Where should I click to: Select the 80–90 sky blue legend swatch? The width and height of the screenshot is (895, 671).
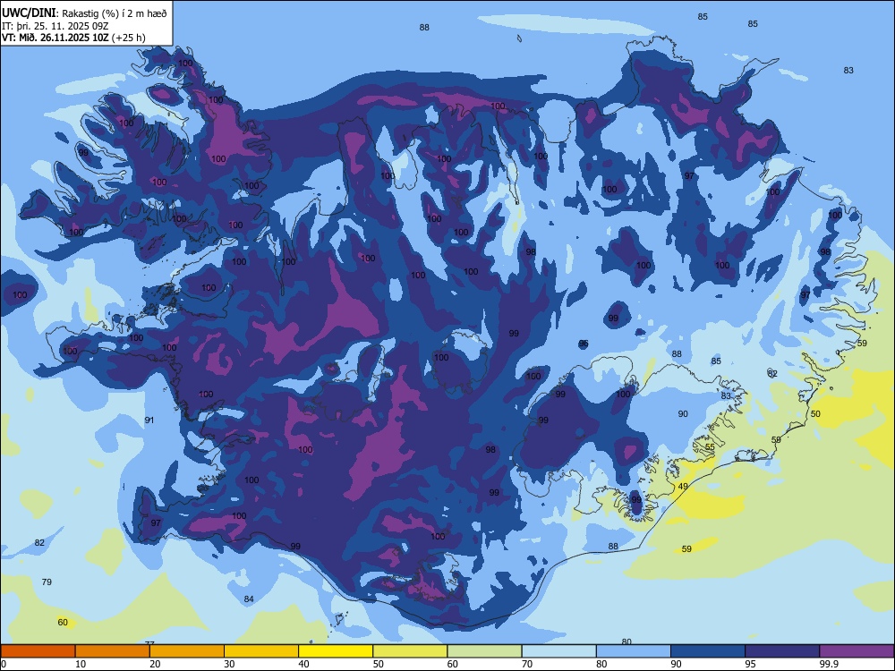(634, 651)
